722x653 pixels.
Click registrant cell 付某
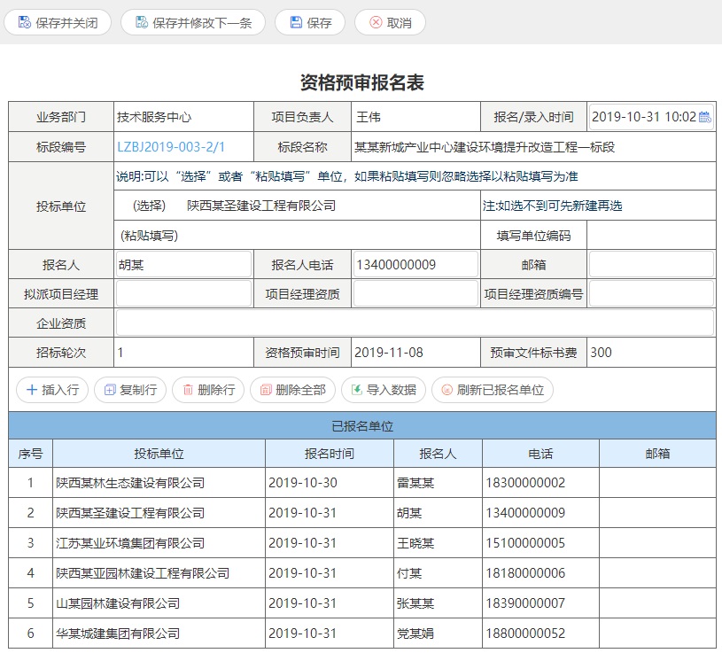coord(438,573)
